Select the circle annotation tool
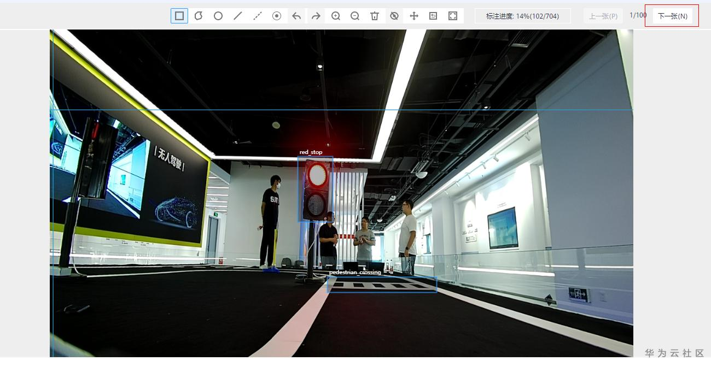The height and width of the screenshot is (367, 711). pos(218,16)
